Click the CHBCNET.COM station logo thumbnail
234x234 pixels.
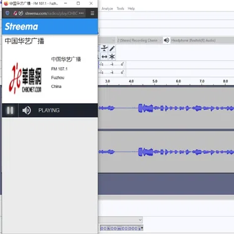(x=25, y=78)
